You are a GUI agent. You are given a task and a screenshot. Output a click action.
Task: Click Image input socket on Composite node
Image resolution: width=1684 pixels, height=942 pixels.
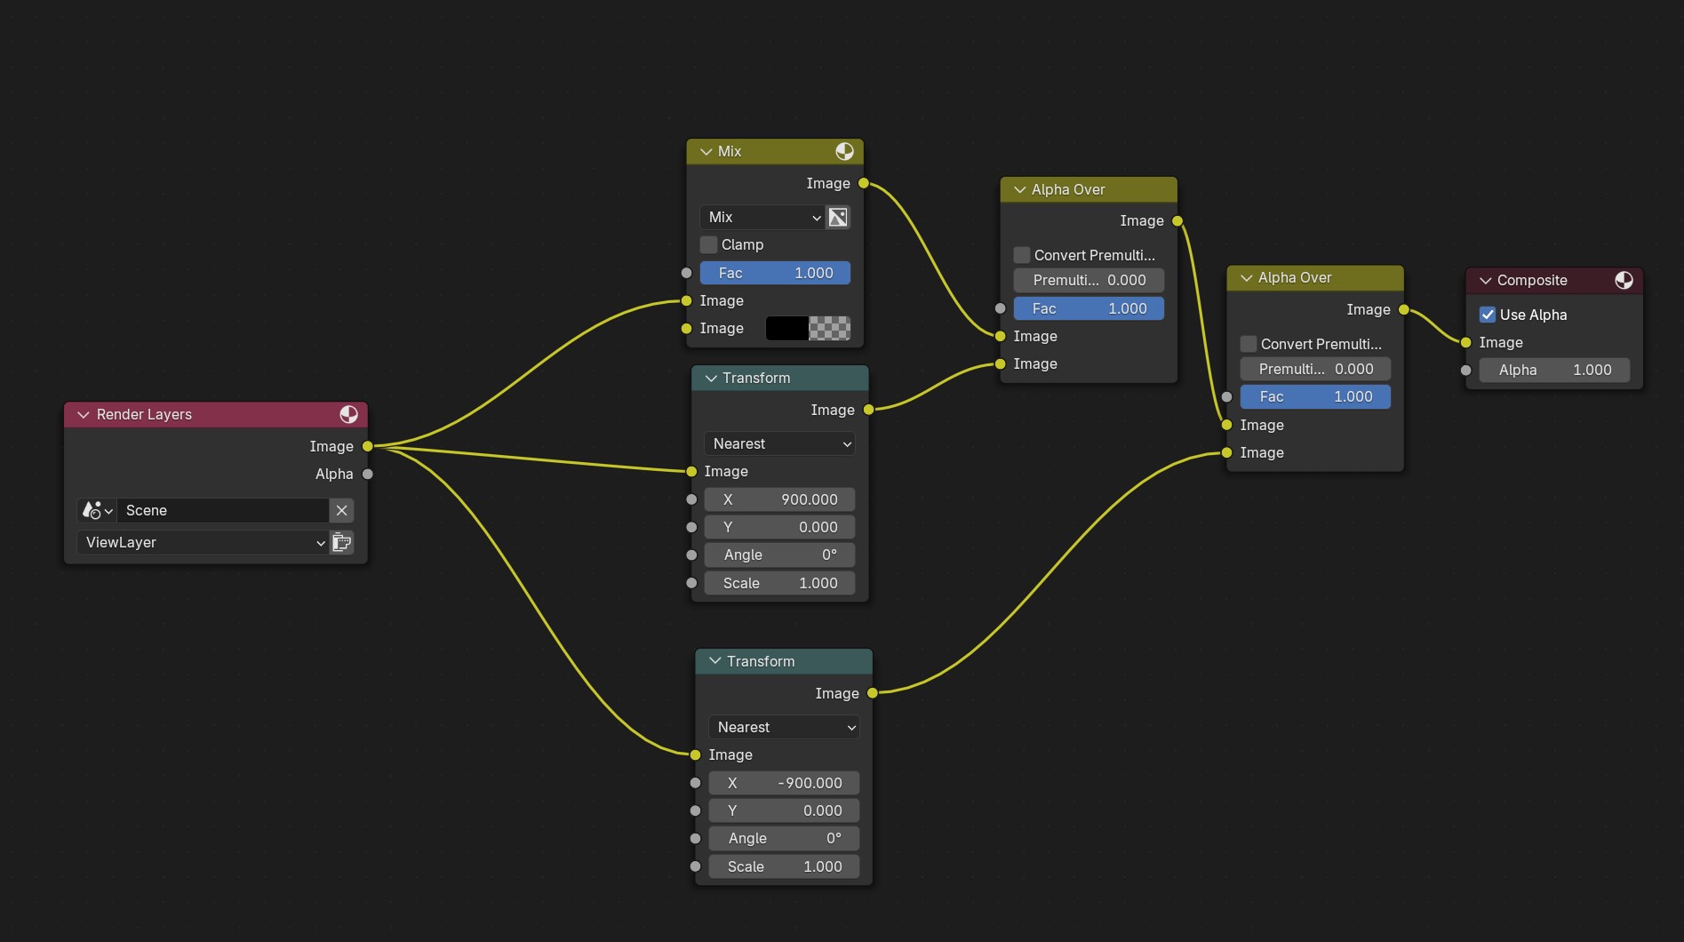1465,342
